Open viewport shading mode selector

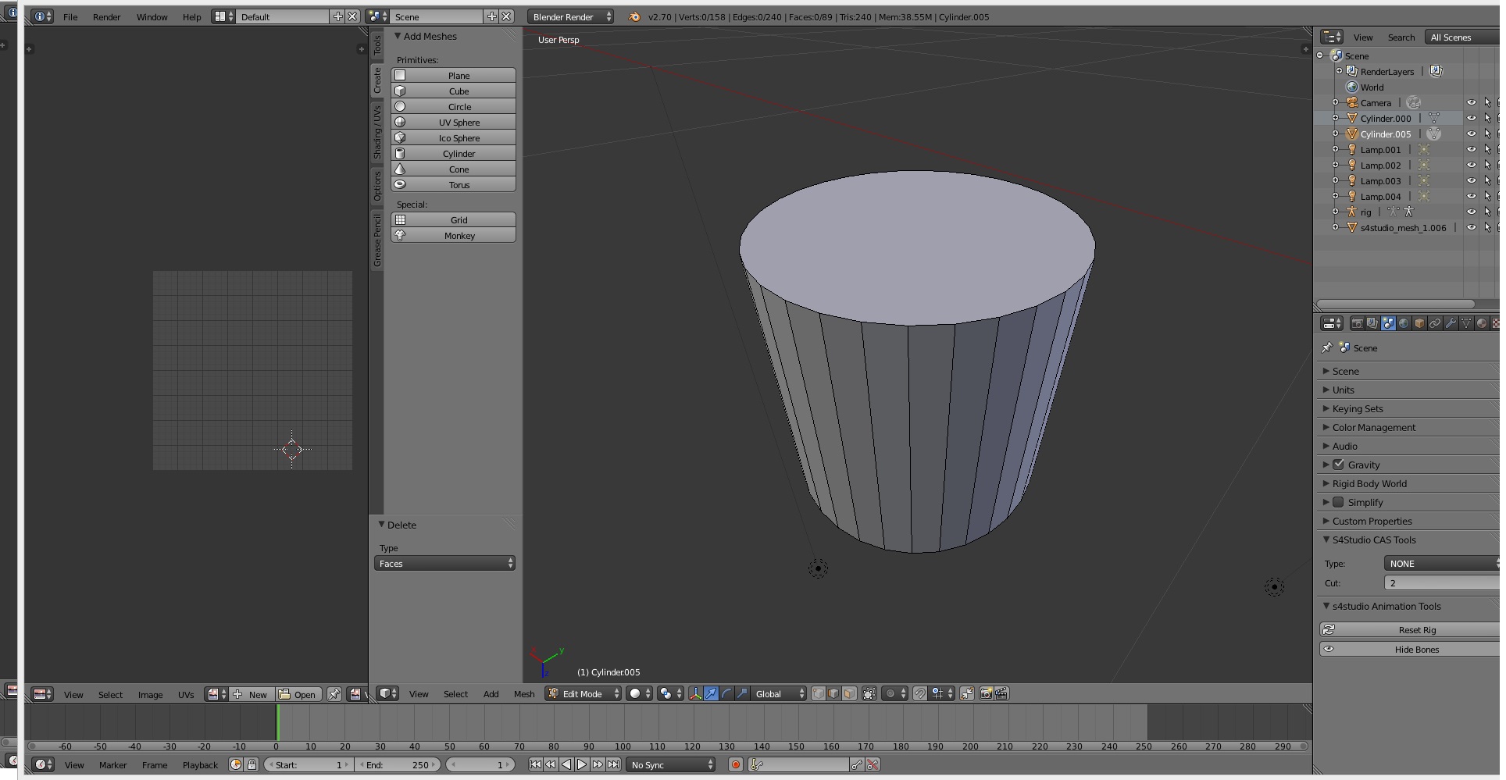click(639, 694)
